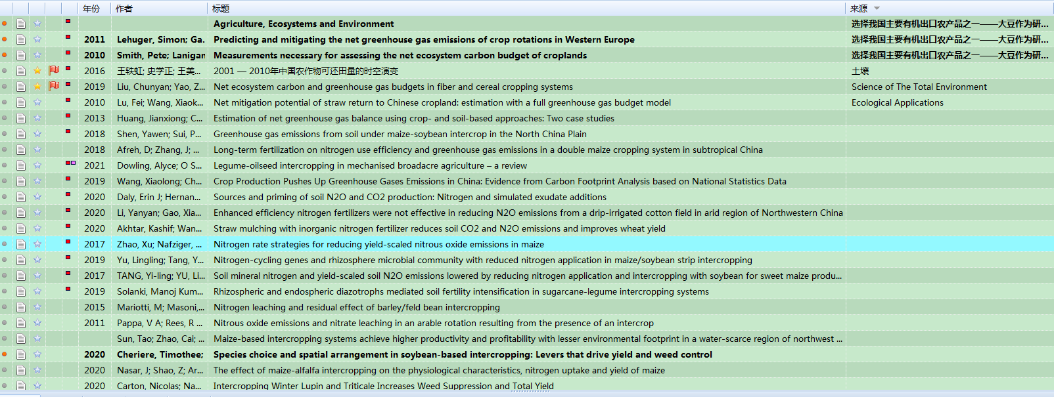
Task: Toggle gold star on 2016 王轶虹 row
Action: [37, 71]
